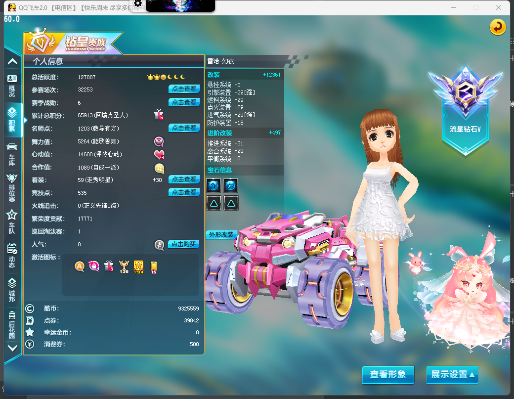The width and height of the screenshot is (514, 399).
Task: Open the 后花园 sidebar tab
Action: tap(12, 324)
